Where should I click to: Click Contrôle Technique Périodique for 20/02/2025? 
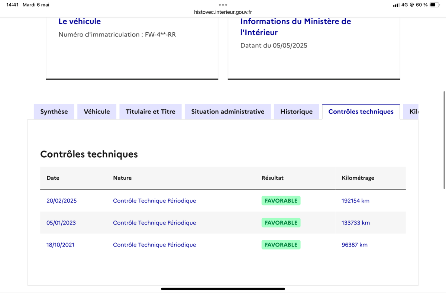tap(155, 201)
